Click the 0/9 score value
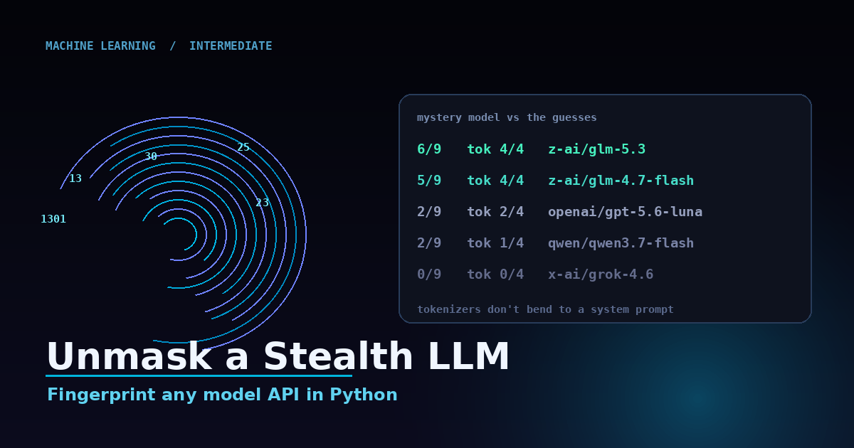The height and width of the screenshot is (448, 854). click(x=429, y=274)
